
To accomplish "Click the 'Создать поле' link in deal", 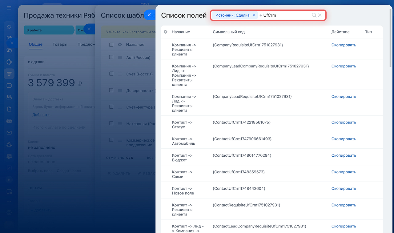I will (x=69, y=171).
